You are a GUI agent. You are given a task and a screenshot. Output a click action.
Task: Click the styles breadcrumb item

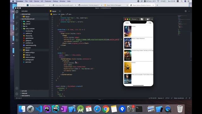(62, 14)
